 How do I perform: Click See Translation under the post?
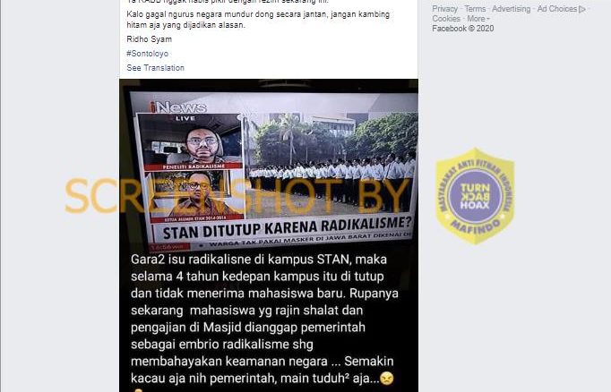pyautogui.click(x=156, y=68)
